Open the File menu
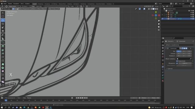Image resolution: width=195 pixels, height=109 pixels. click(x=5, y=4)
